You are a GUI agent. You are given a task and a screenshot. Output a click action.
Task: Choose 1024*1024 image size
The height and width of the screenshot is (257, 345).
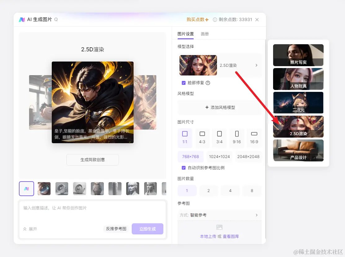click(x=219, y=156)
